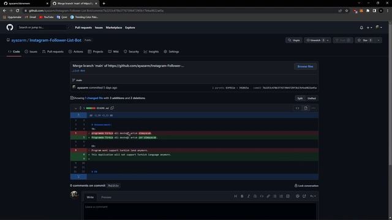Viewport: 392px width, 220px height.
Task: Switch to the Wiki tab
Action: coord(113,51)
